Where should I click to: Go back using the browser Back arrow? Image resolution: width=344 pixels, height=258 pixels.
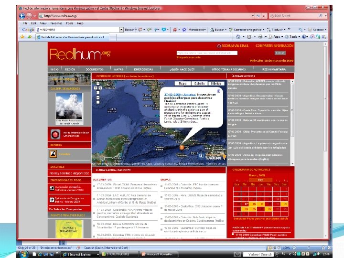[x=21, y=16]
